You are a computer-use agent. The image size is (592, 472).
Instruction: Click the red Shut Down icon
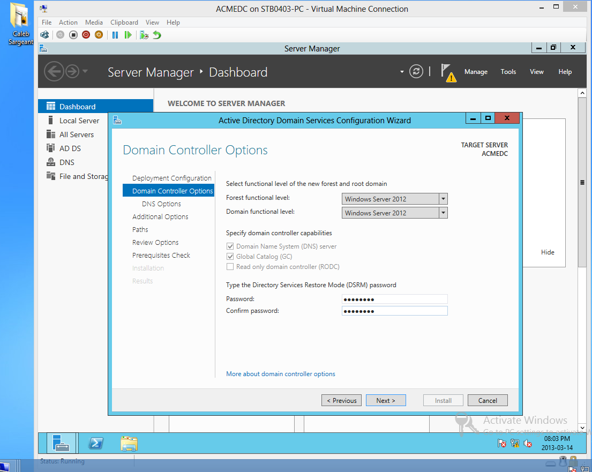86,35
